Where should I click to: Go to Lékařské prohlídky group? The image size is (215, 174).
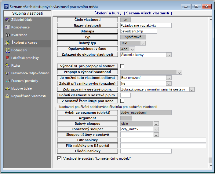(25, 58)
